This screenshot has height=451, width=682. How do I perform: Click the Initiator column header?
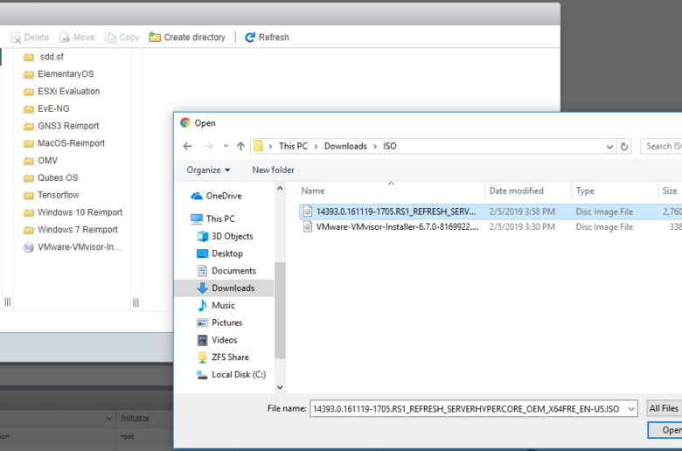(136, 419)
